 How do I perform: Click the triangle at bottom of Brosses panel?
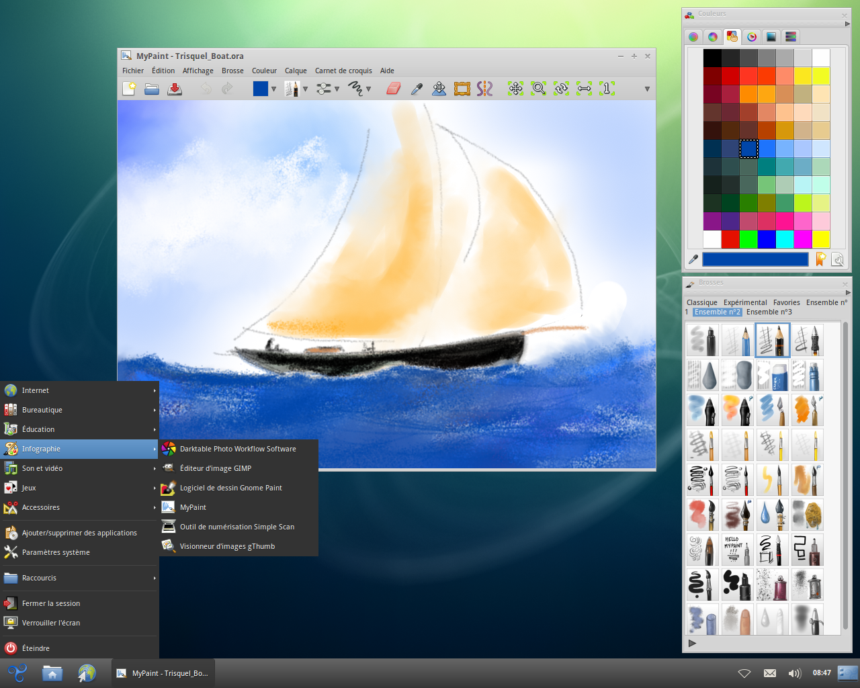692,643
